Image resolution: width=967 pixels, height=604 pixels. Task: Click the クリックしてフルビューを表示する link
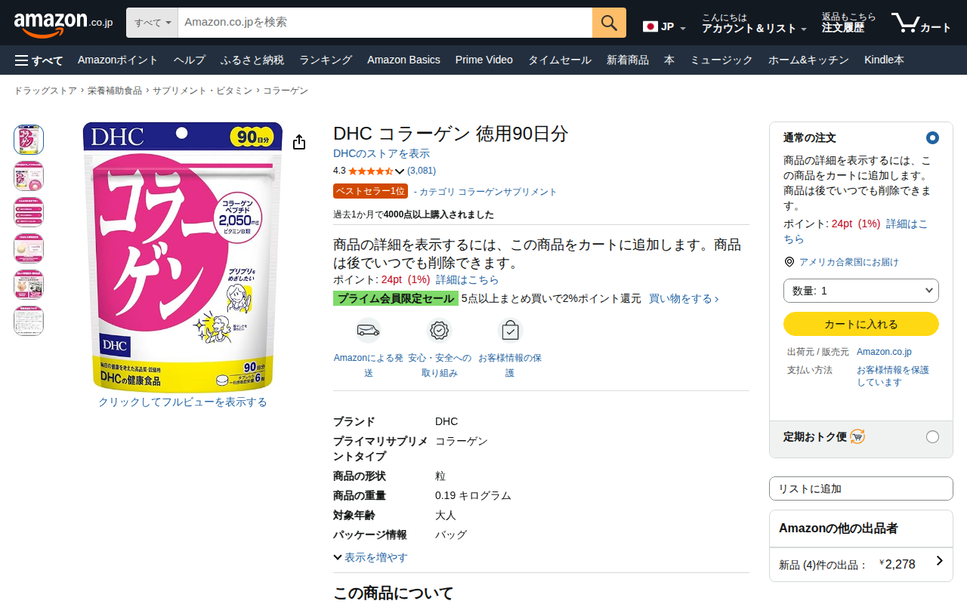pyautogui.click(x=183, y=402)
